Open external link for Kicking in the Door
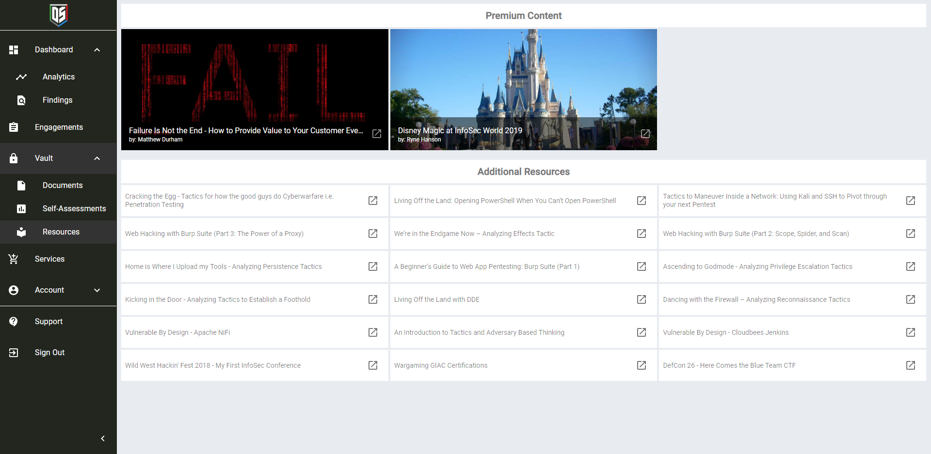Viewport: 931px width, 454px height. (x=373, y=299)
